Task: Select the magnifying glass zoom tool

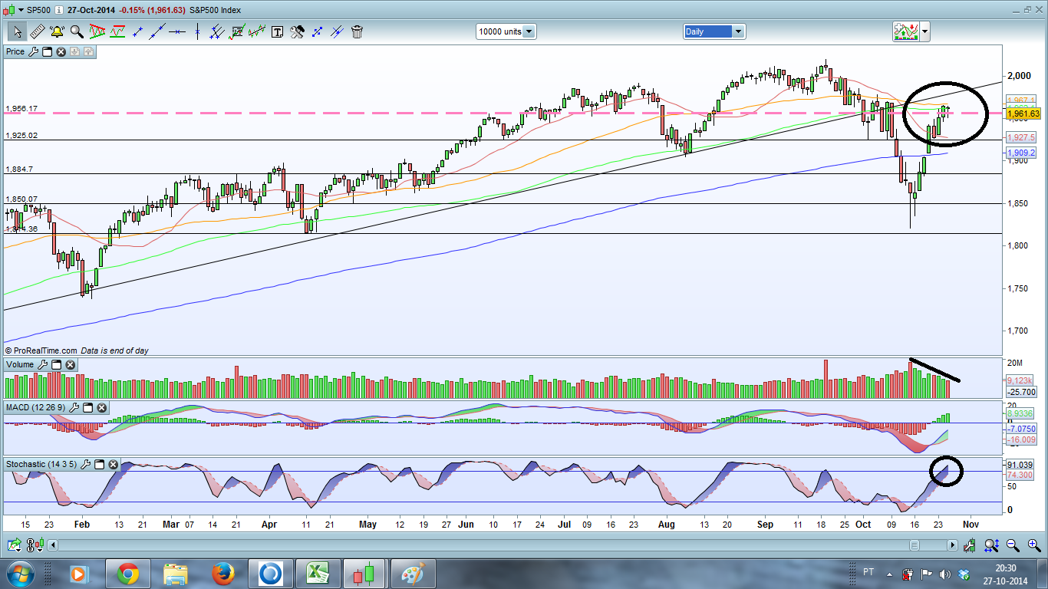Action: click(x=77, y=31)
